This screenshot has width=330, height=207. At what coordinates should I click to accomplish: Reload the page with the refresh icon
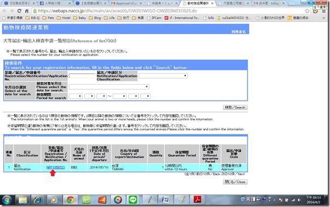19,11
